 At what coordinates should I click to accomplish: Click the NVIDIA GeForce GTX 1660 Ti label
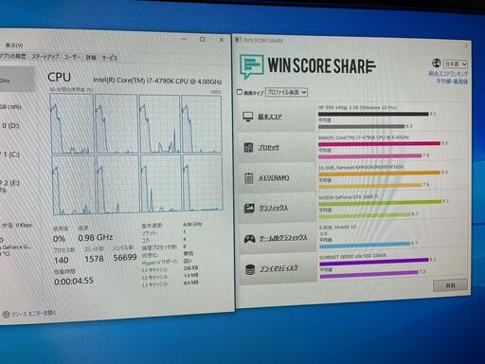[x=349, y=197]
